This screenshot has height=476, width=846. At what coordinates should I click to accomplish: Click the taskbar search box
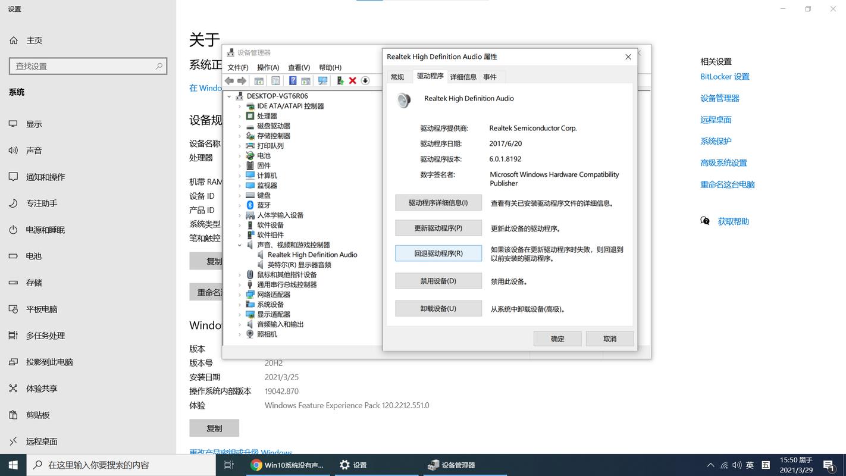(121, 465)
